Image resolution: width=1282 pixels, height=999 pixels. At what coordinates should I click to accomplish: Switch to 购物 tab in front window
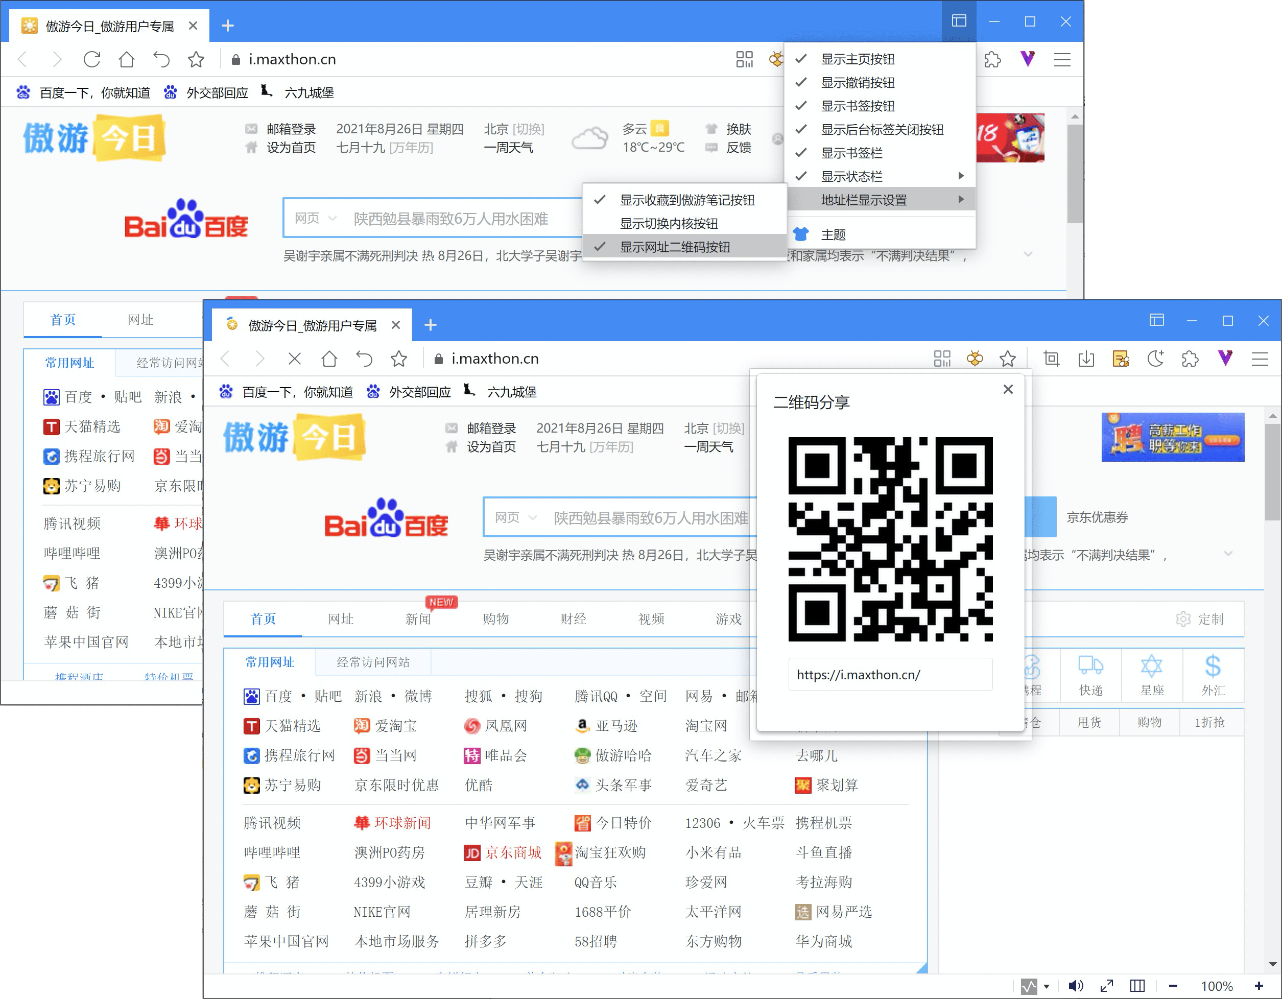(x=496, y=619)
